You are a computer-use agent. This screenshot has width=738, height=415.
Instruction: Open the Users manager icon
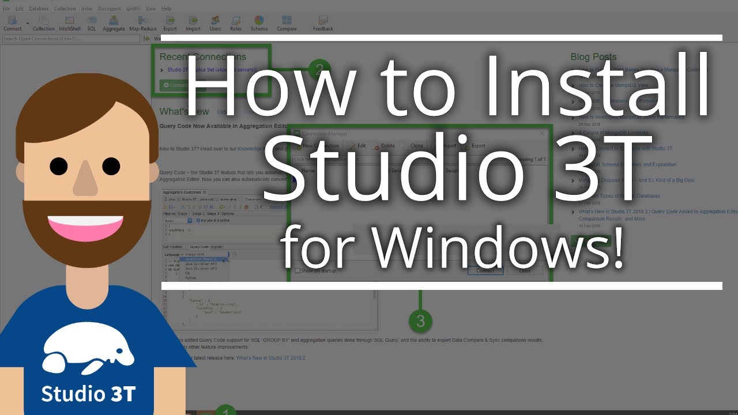pyautogui.click(x=215, y=23)
